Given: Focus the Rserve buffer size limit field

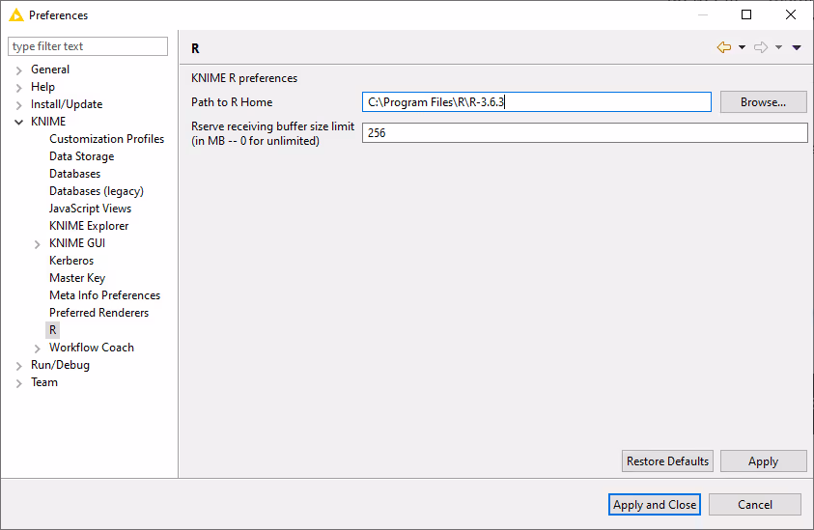Looking at the screenshot, I should (x=584, y=133).
